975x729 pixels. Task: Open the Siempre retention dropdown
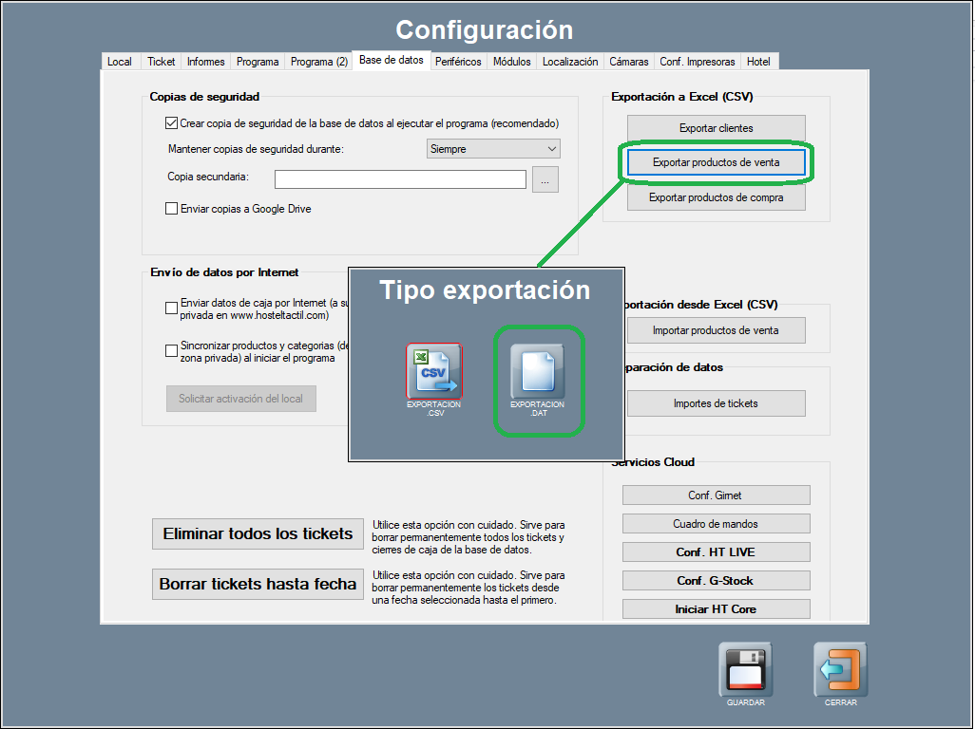[493, 149]
